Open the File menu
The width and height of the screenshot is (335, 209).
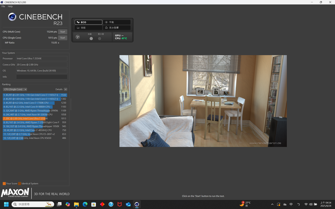pos(3,6)
